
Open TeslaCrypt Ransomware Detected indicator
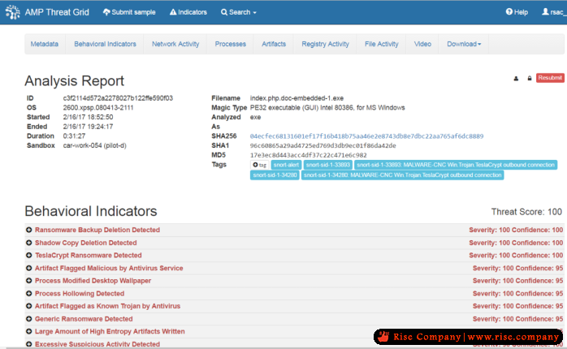coord(89,256)
